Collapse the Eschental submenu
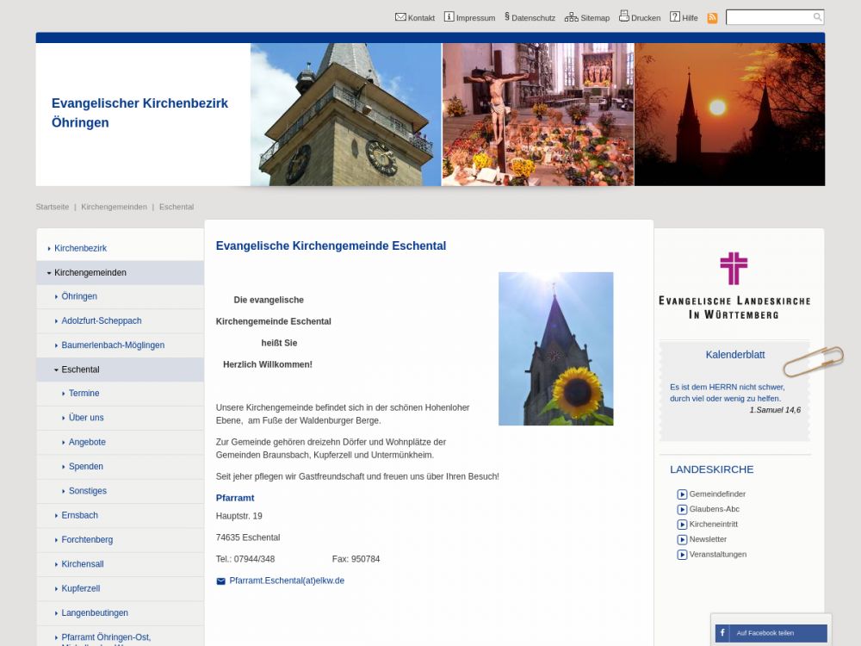Screen dimensions: 861x646 tap(56, 370)
